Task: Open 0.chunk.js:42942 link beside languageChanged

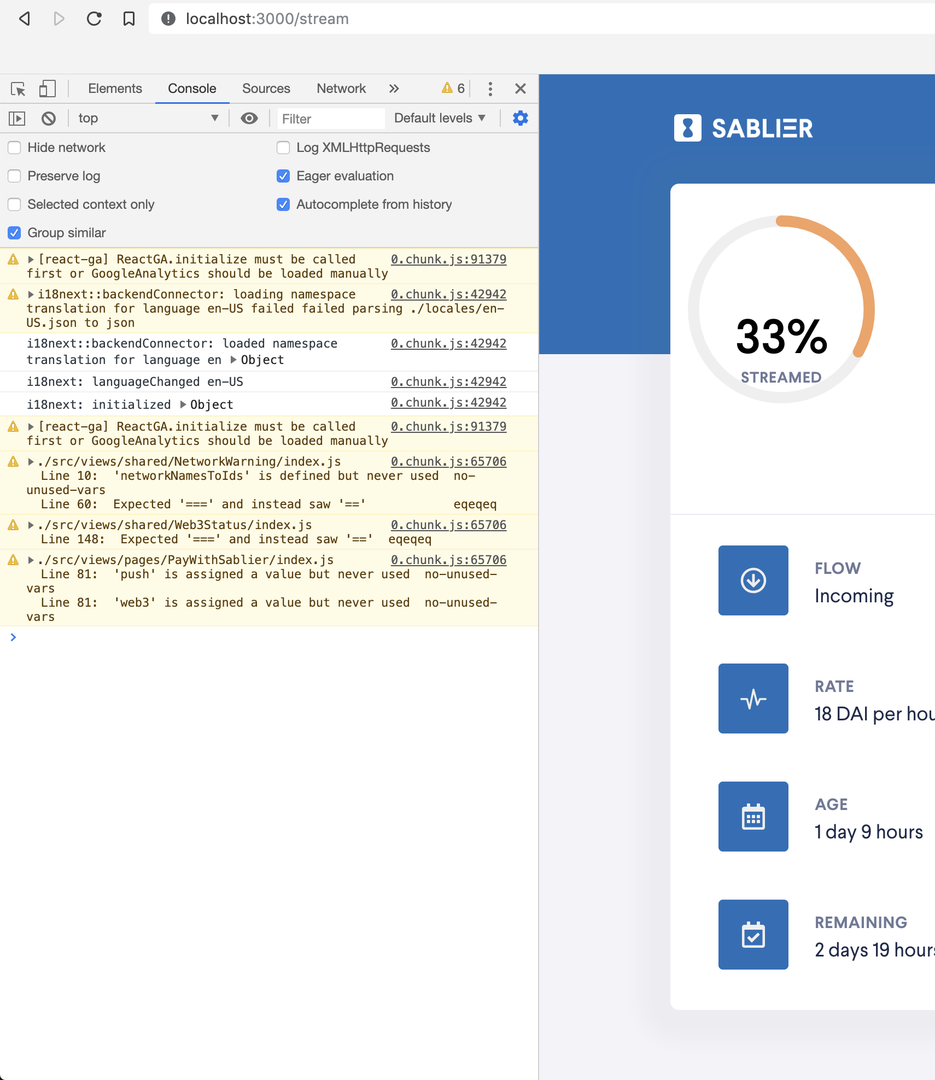Action: [x=448, y=381]
